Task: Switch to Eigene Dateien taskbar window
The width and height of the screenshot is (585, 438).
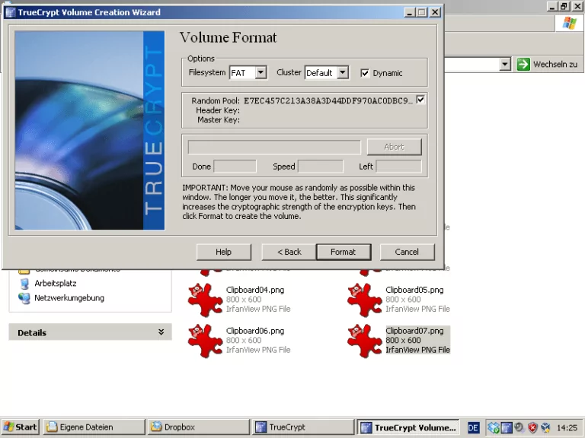Action: [94, 427]
